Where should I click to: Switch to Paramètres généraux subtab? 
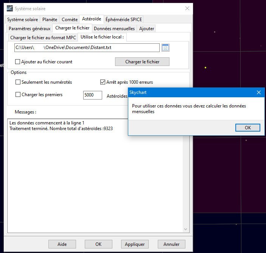click(30, 29)
